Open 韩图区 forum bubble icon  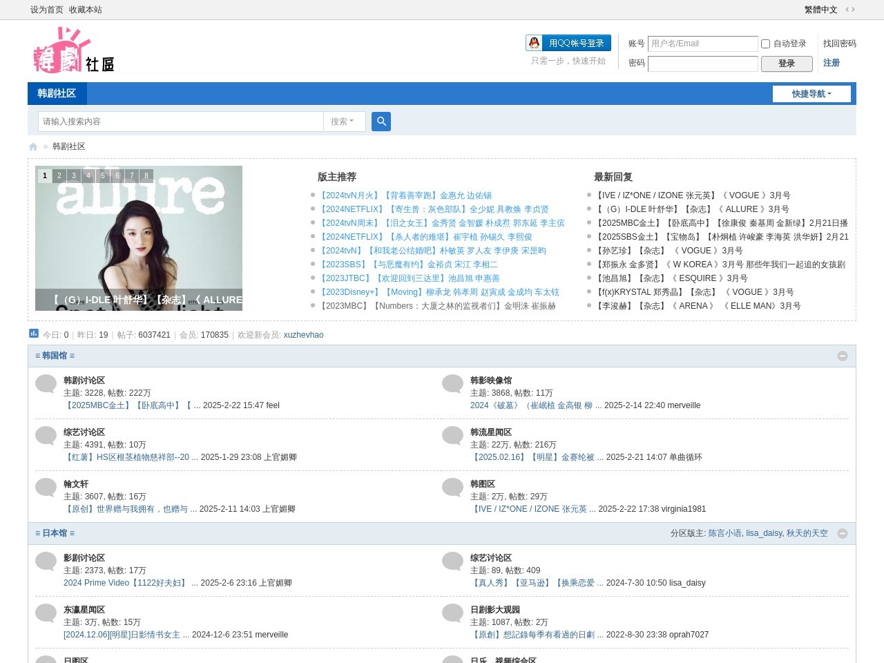coord(453,488)
